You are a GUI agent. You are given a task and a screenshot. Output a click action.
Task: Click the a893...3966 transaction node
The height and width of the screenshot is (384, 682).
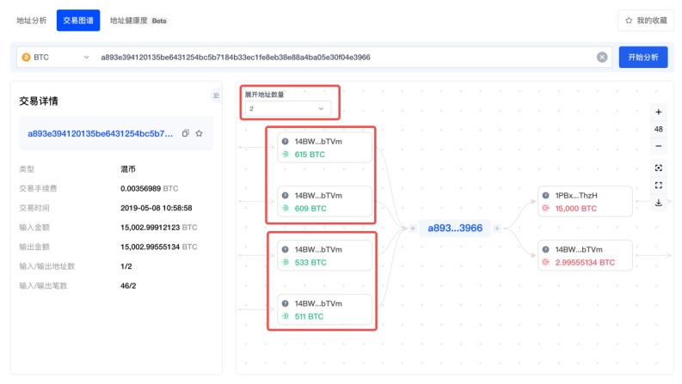click(x=455, y=228)
